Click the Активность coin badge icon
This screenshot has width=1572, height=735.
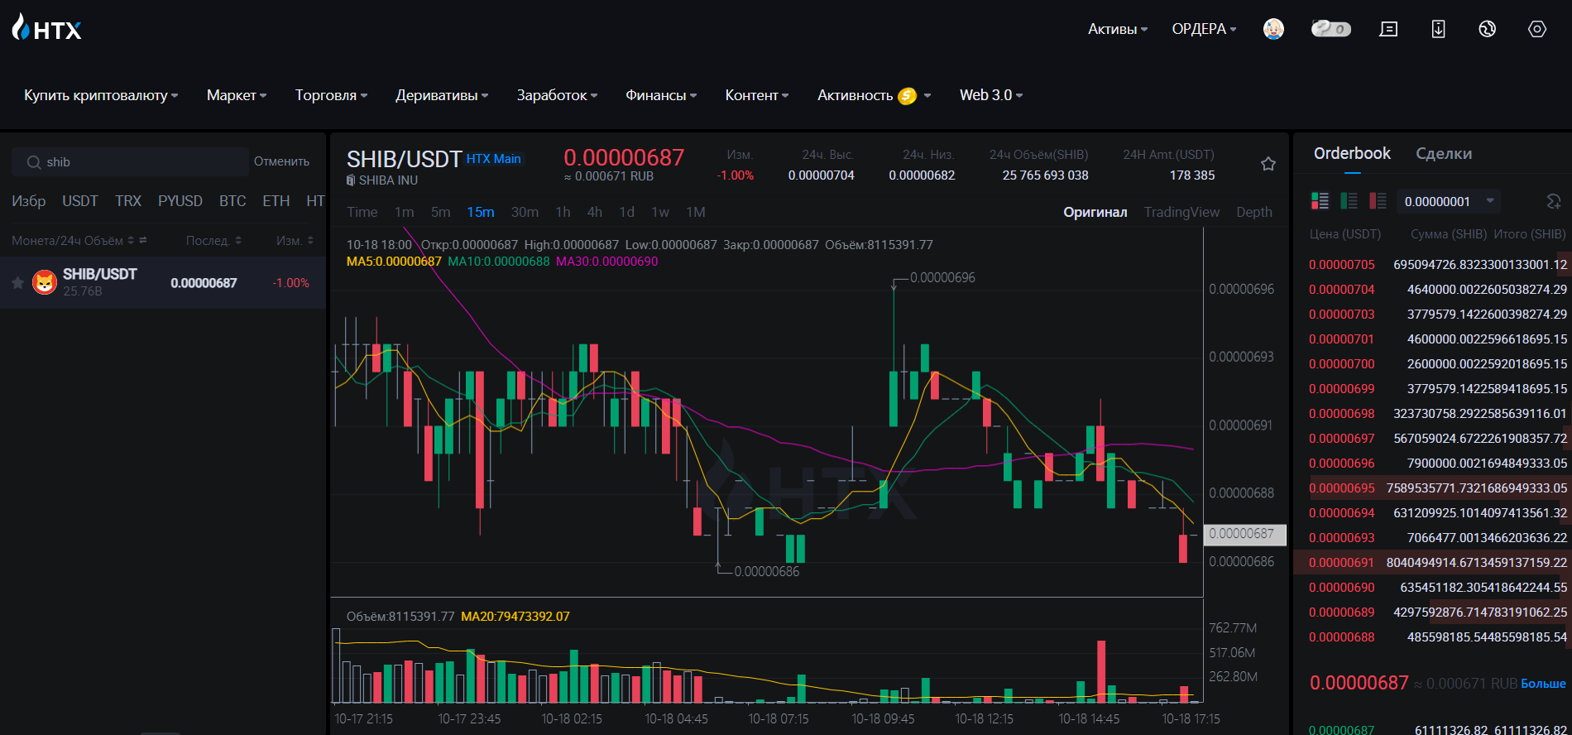click(908, 96)
